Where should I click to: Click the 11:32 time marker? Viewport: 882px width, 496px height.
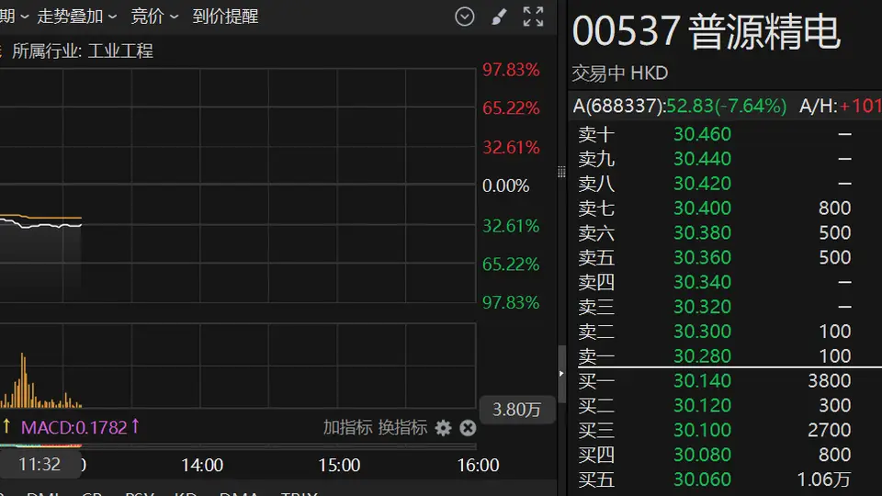39,465
